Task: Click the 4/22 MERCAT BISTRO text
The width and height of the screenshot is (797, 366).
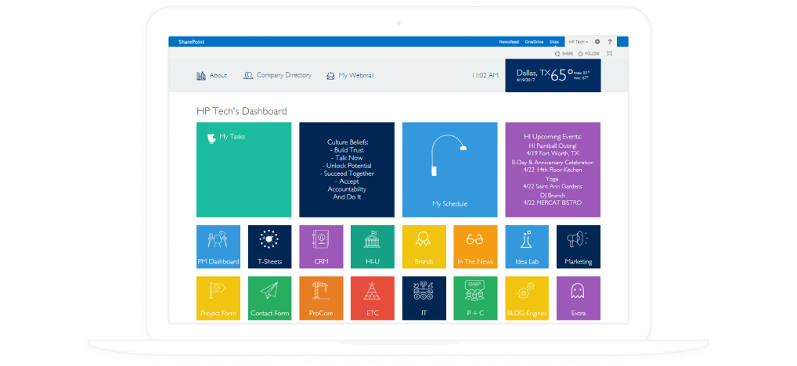Action: click(553, 203)
